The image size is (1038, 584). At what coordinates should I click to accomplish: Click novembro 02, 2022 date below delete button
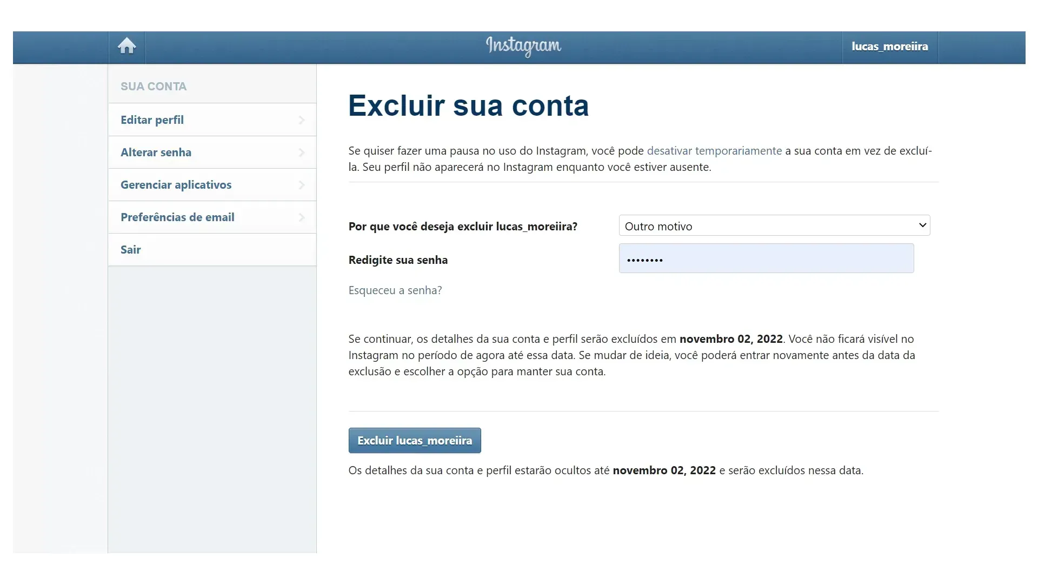(664, 470)
